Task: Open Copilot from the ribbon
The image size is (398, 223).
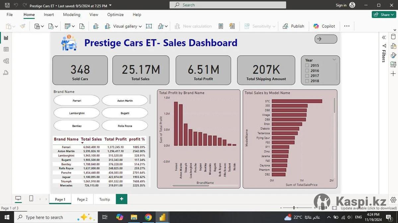Action: [324, 26]
